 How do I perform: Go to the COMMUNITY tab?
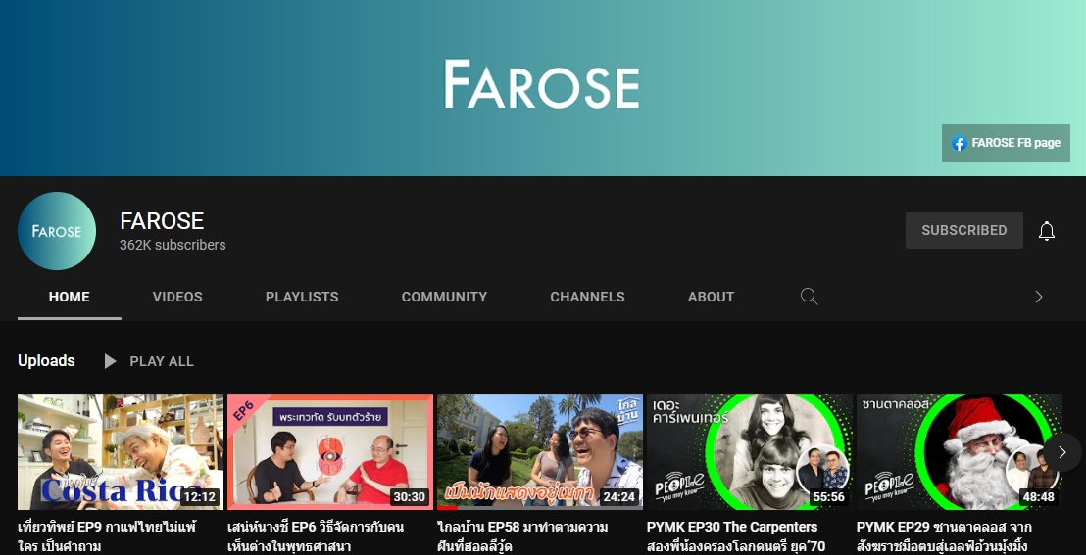pyautogui.click(x=444, y=297)
